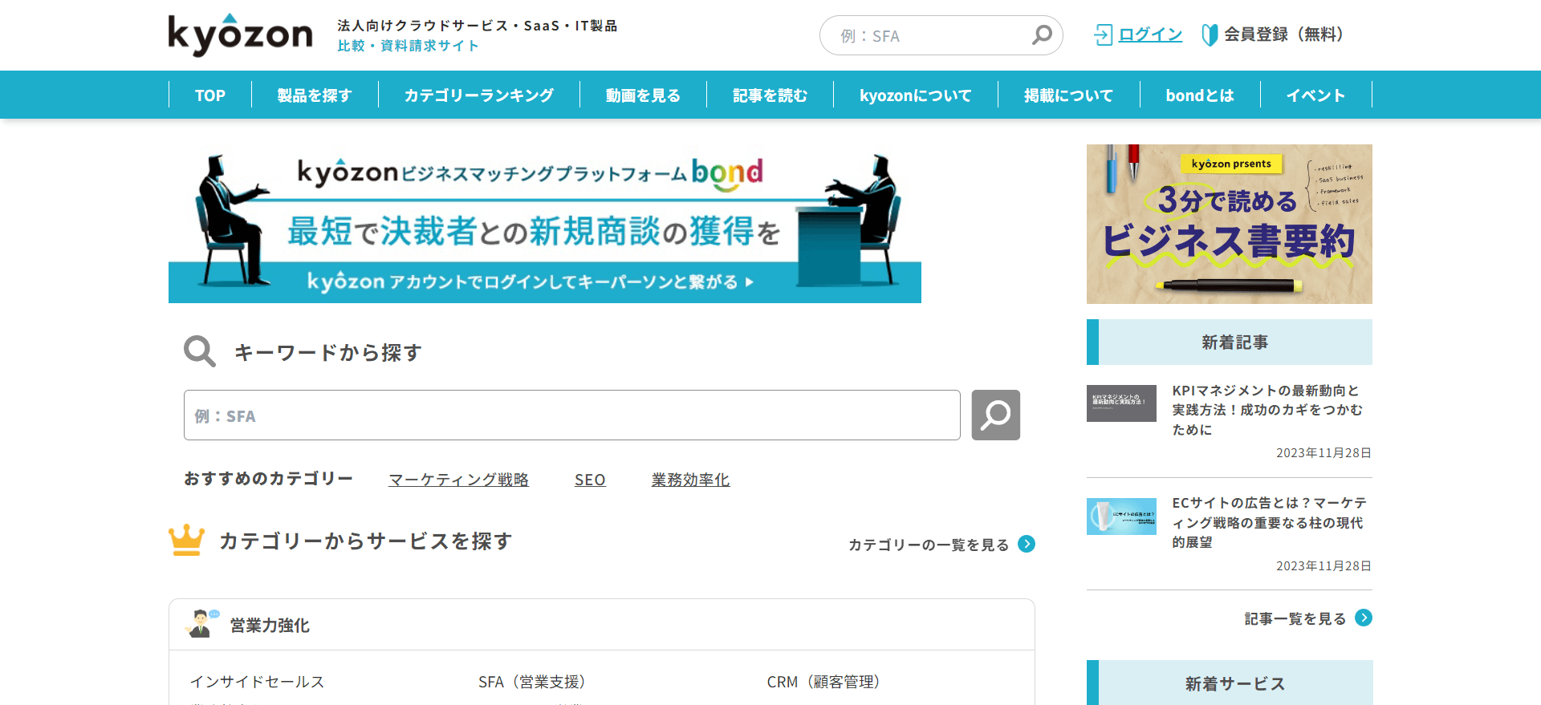The height and width of the screenshot is (705, 1541).
Task: Open the TOP menu item
Action: pos(210,95)
